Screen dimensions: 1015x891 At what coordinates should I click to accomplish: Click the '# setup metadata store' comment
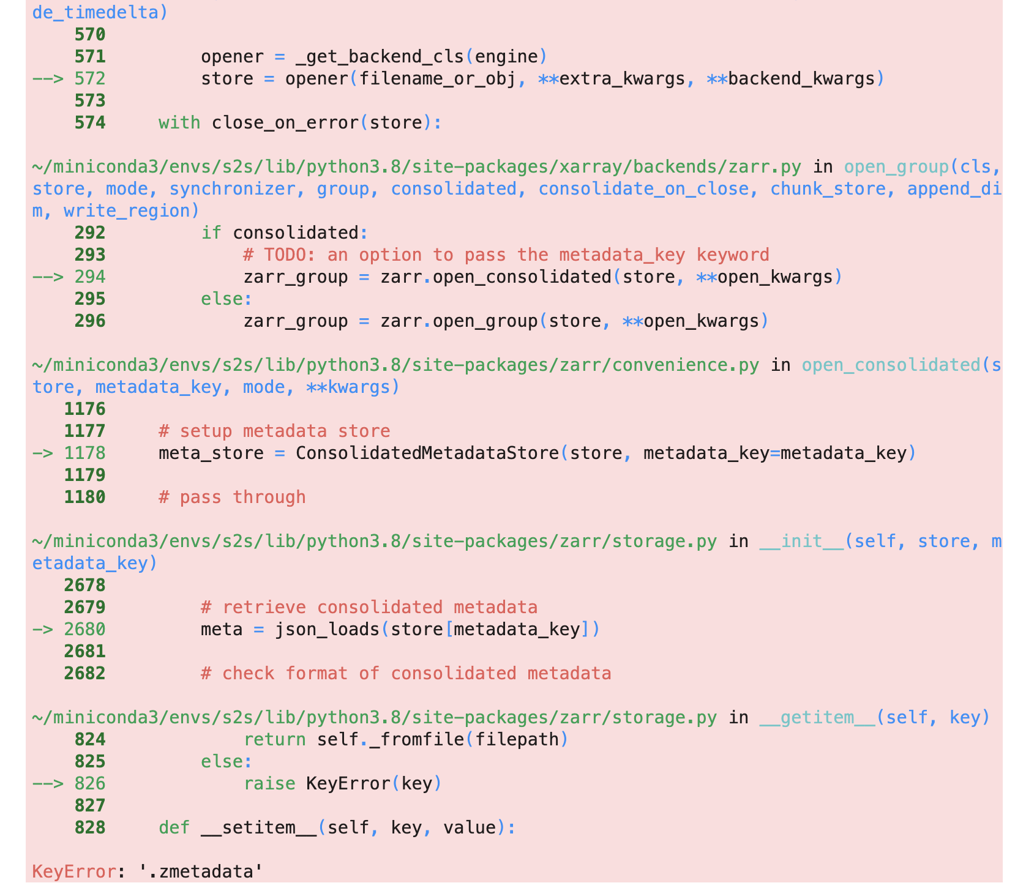tap(274, 431)
